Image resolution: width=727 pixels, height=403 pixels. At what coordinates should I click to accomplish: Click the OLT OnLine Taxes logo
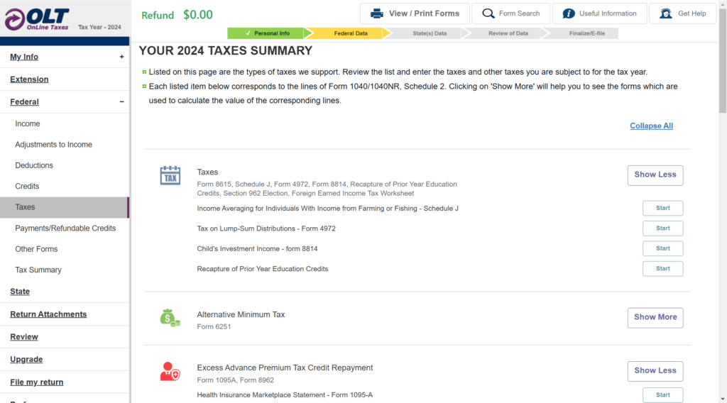pos(37,19)
